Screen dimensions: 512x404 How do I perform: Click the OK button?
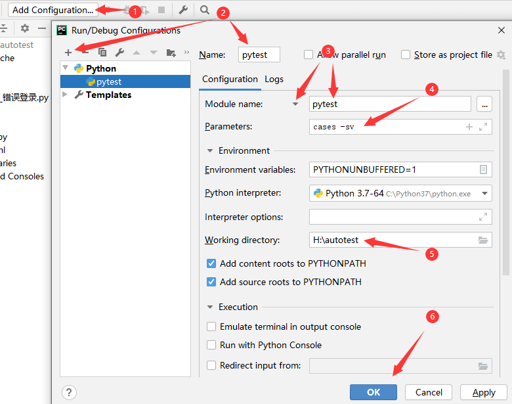point(373,392)
